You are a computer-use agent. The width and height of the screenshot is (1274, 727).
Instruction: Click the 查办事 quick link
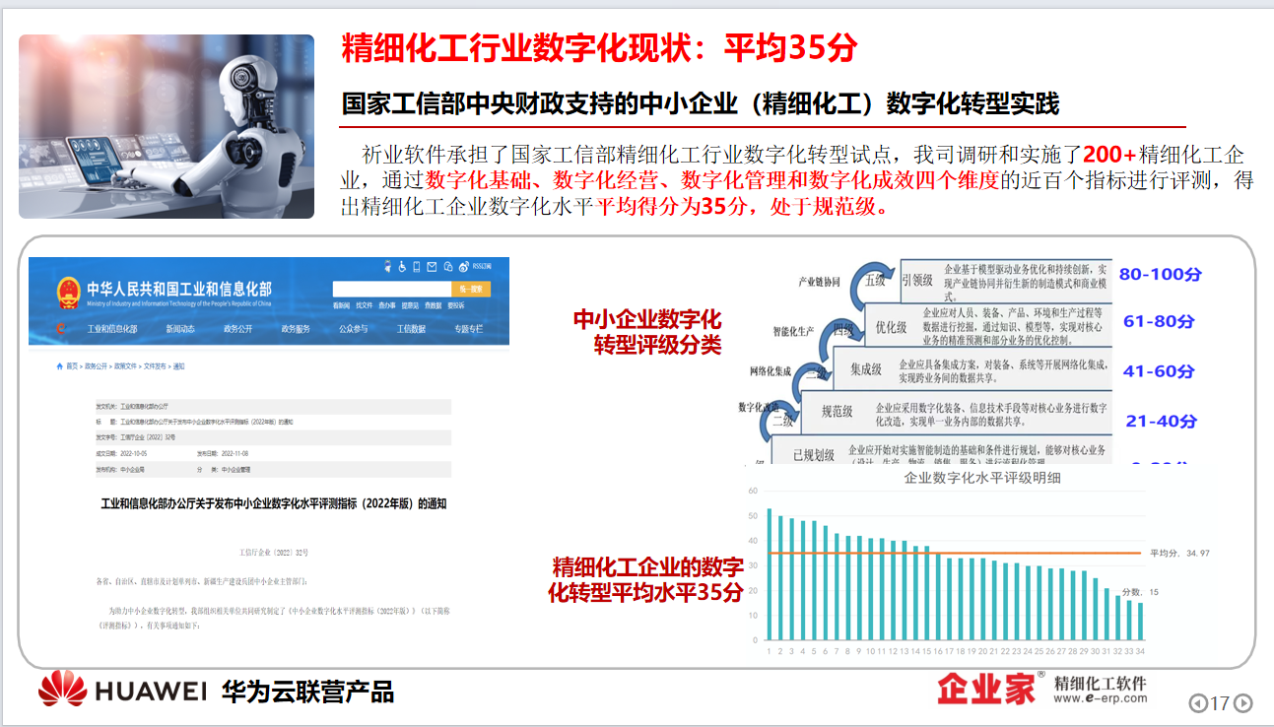tap(387, 305)
